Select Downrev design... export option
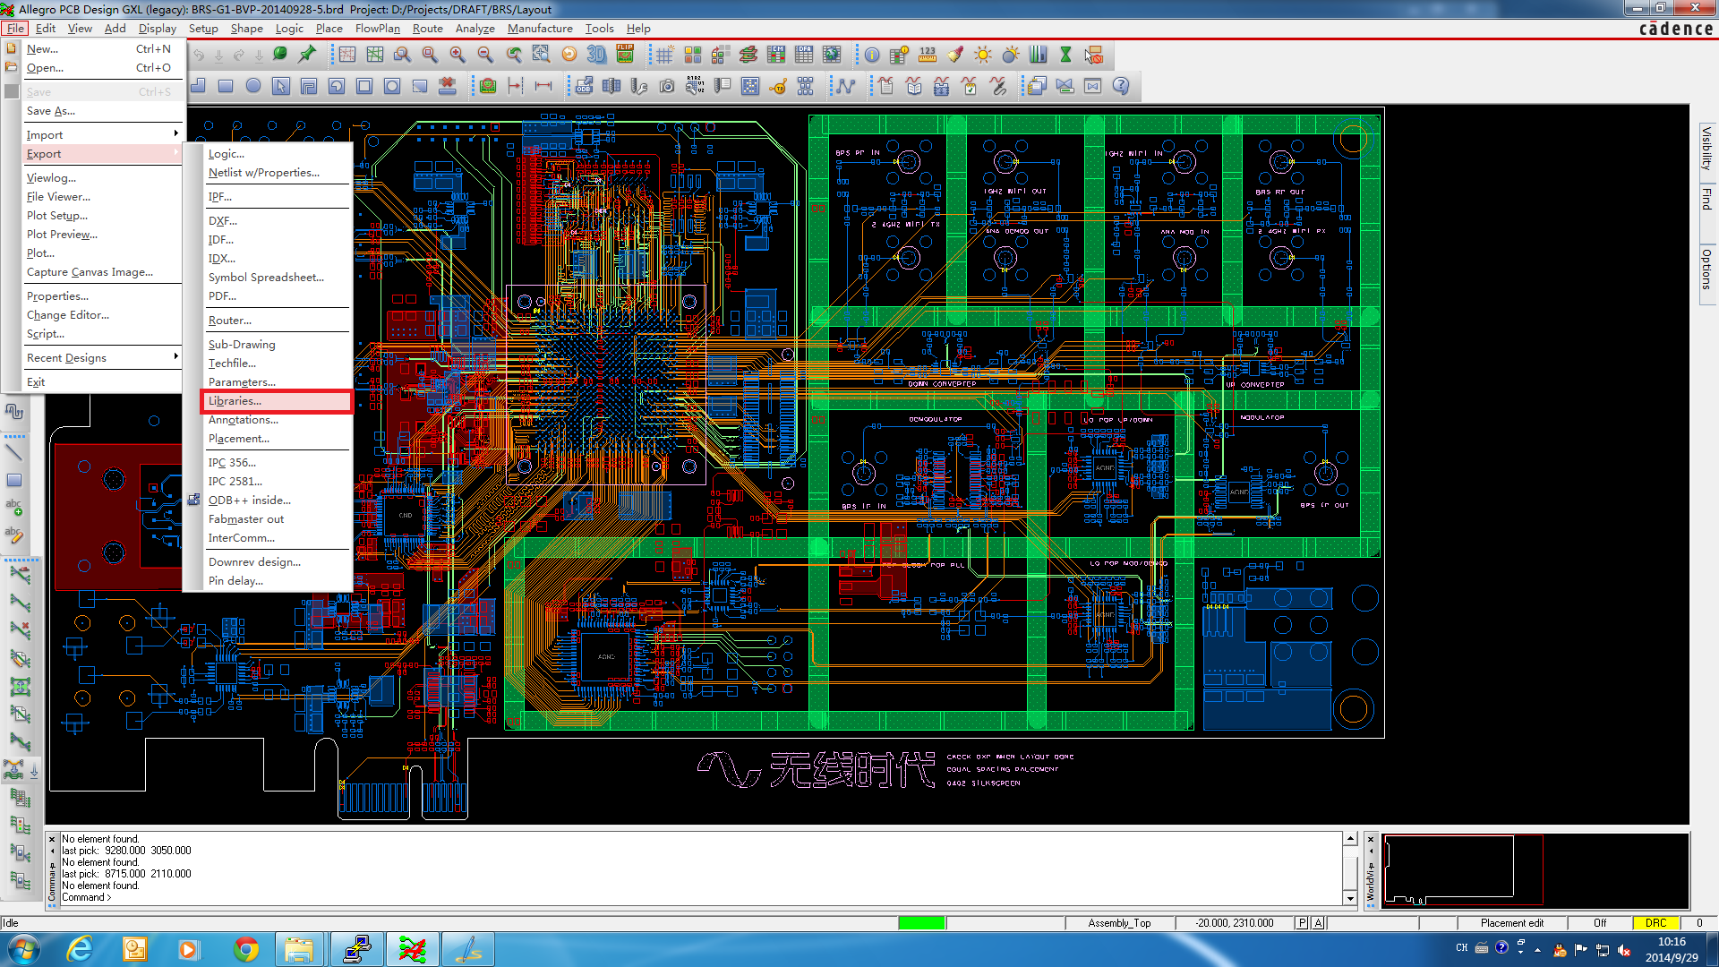 coord(276,562)
